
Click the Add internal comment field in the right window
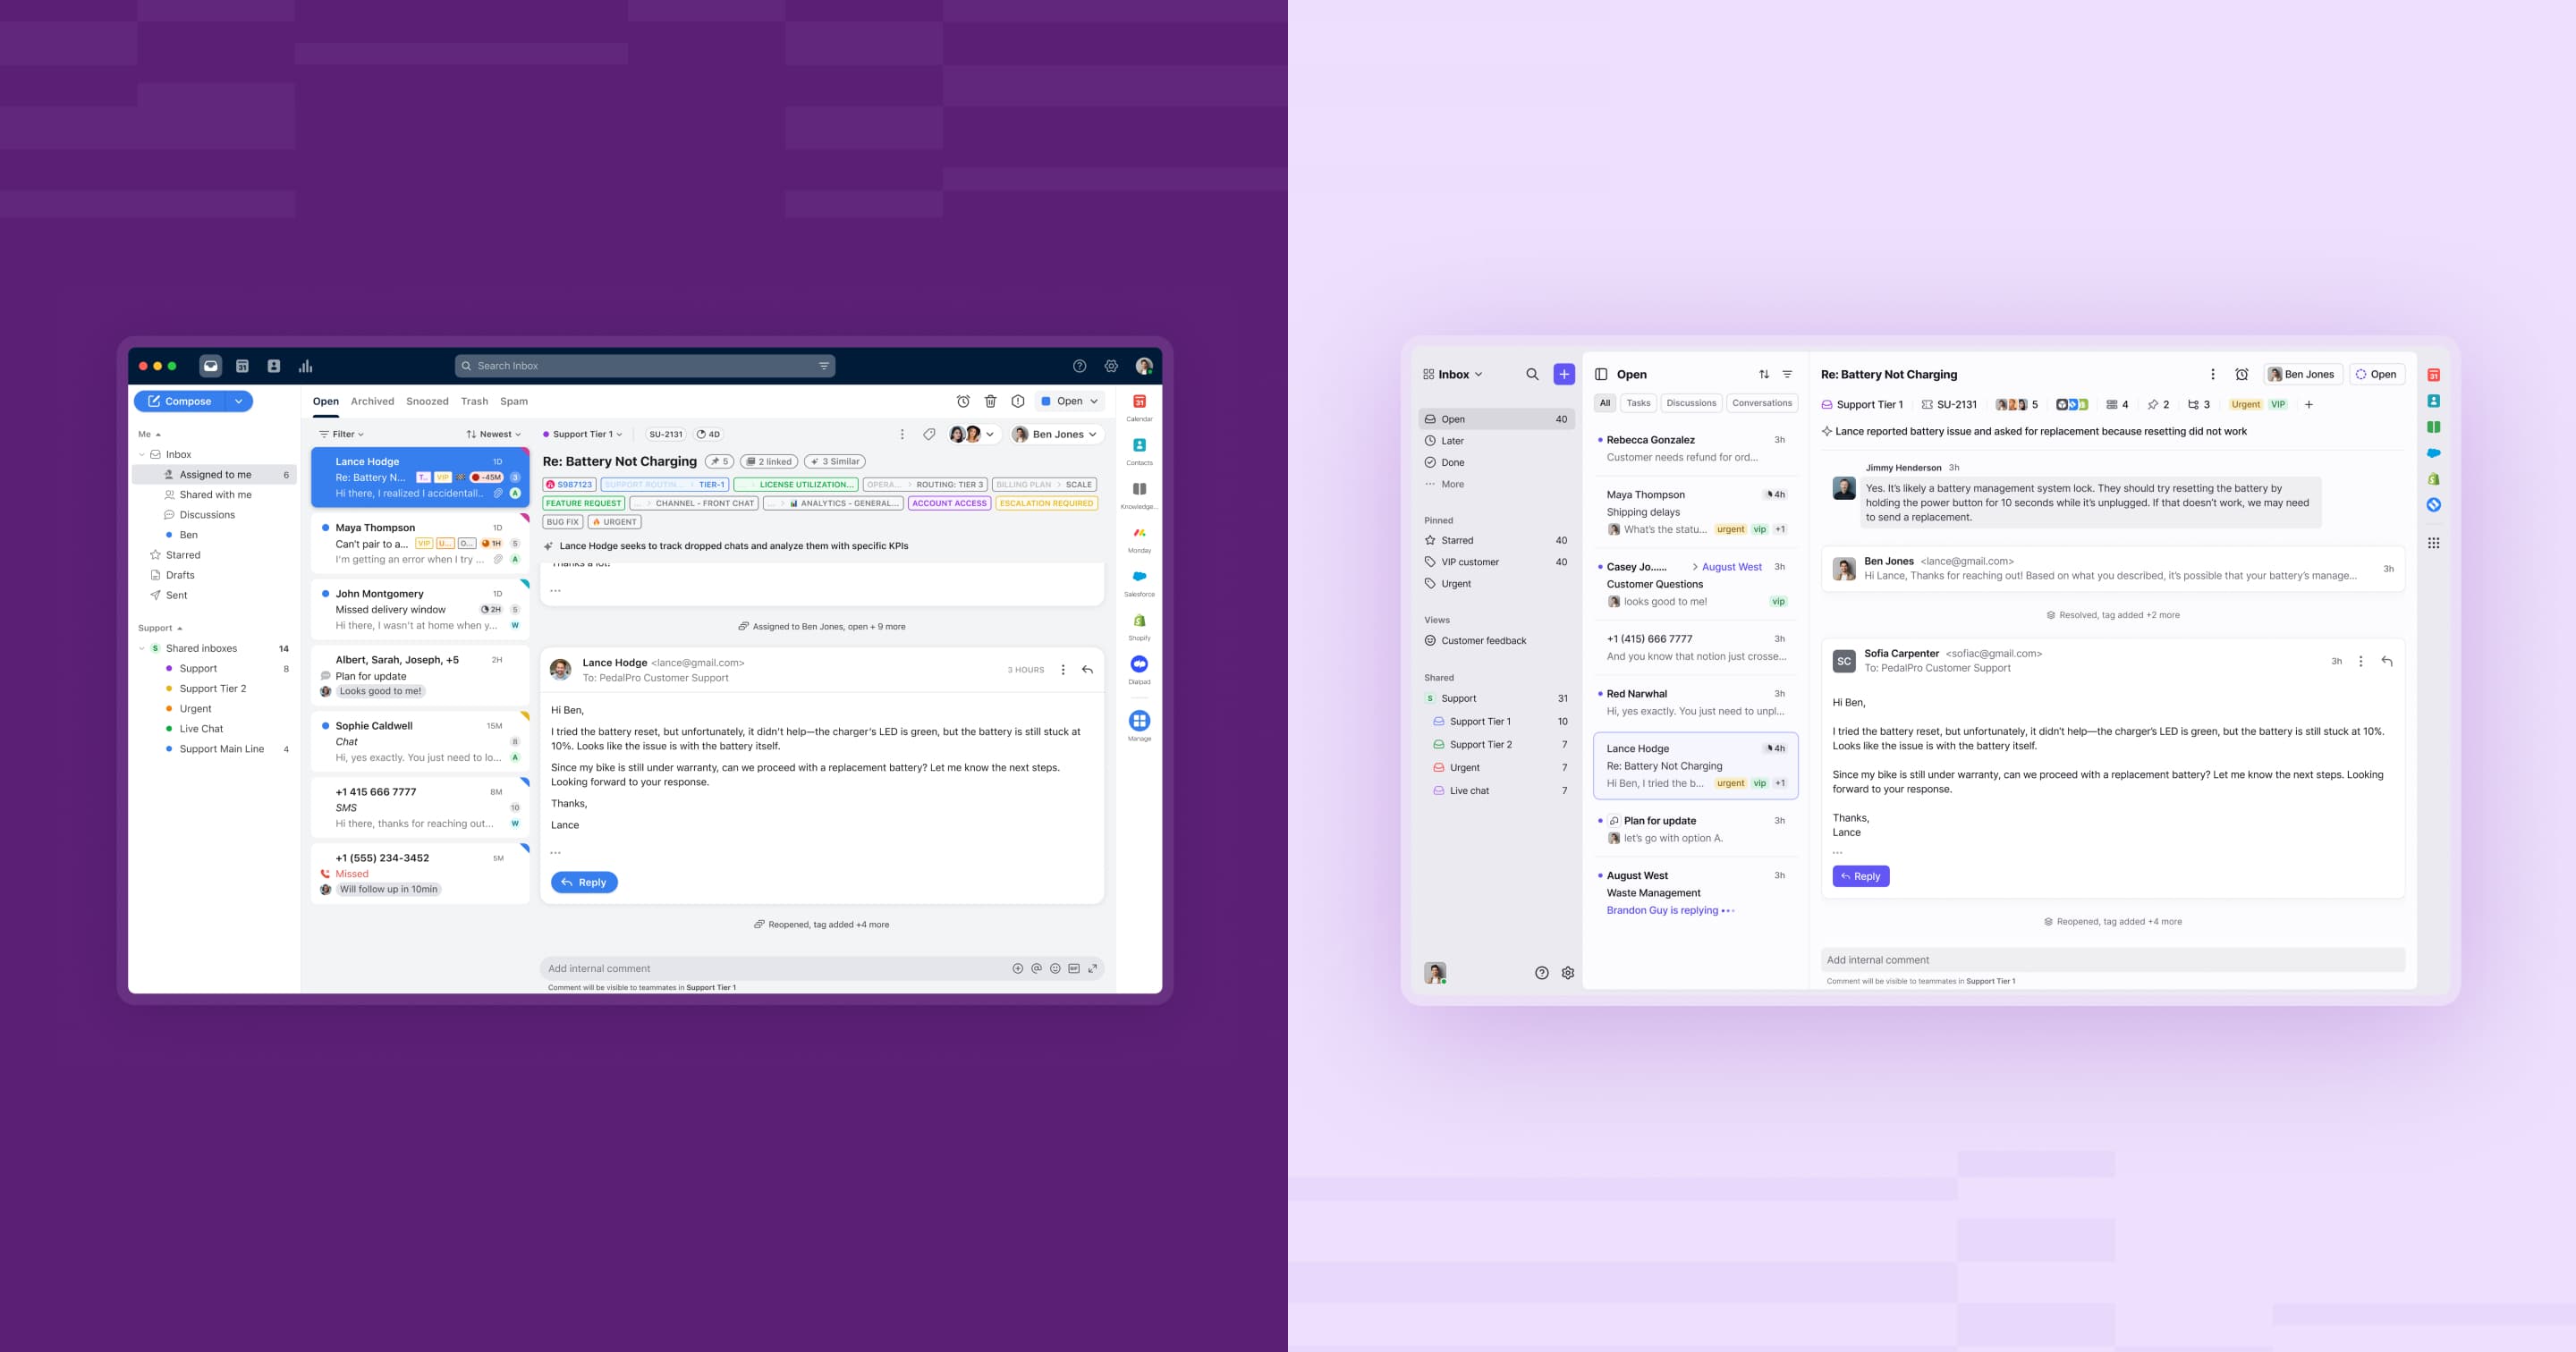(2112, 960)
